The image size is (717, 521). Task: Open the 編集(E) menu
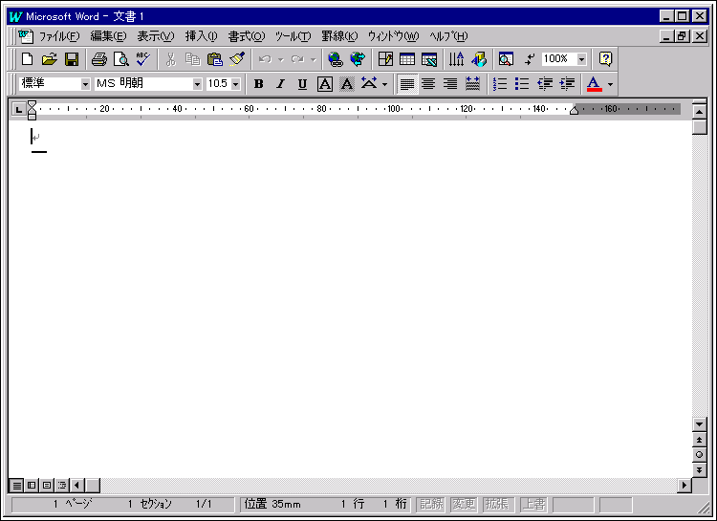pos(108,36)
